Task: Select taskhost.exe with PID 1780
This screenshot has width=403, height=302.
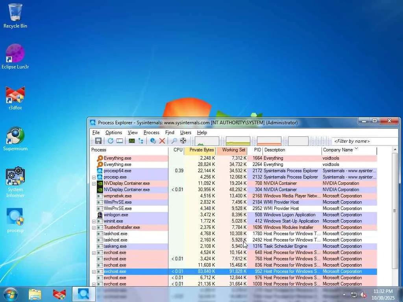Action: (x=234, y=234)
